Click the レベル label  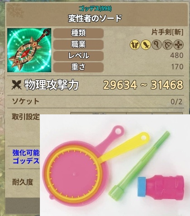click(78, 55)
